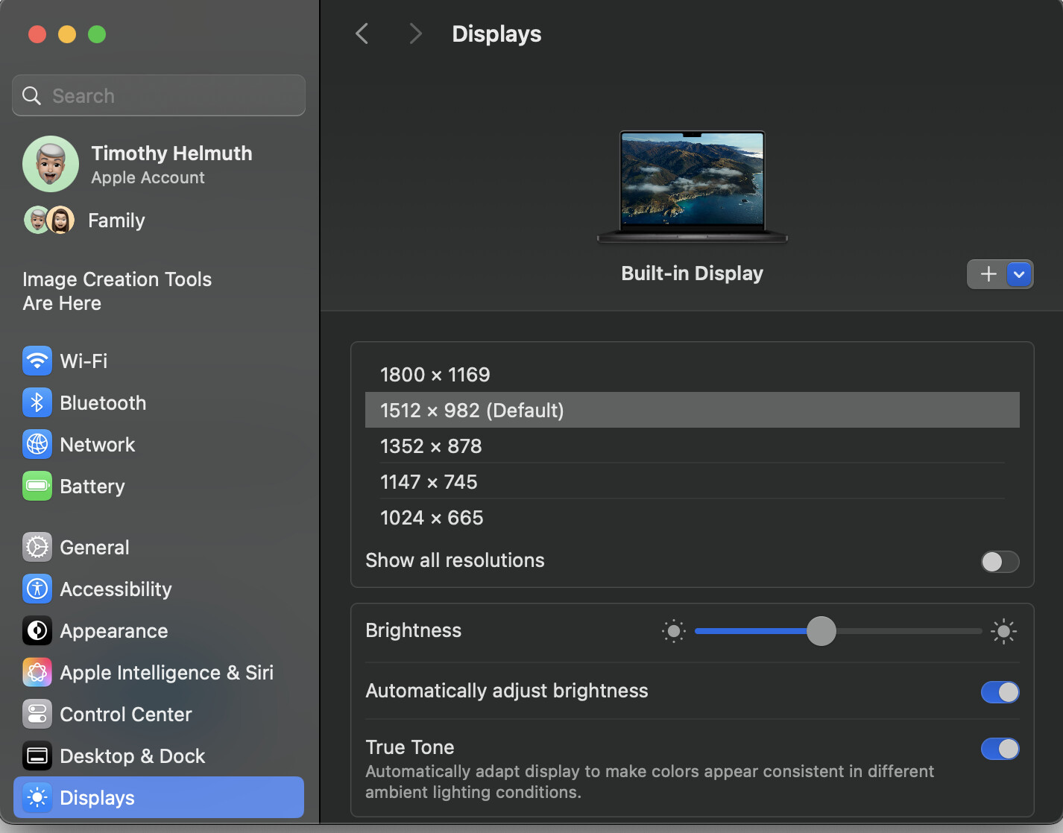Viewport: 1063px width, 833px height.
Task: Choose the 1352 × 878 resolution
Action: [692, 446]
